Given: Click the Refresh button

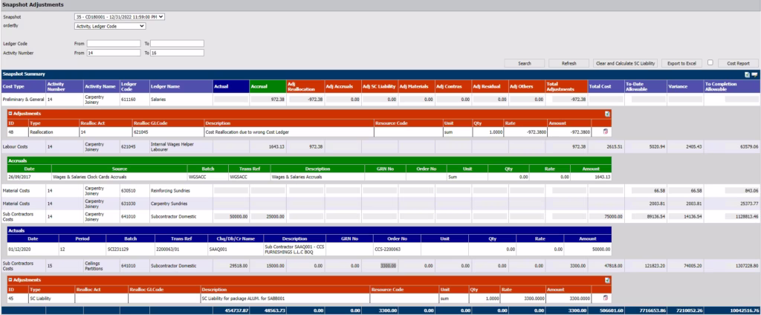Looking at the screenshot, I should point(569,64).
